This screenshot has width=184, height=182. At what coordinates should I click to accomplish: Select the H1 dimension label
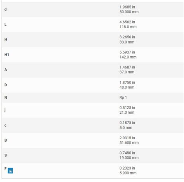(7, 55)
